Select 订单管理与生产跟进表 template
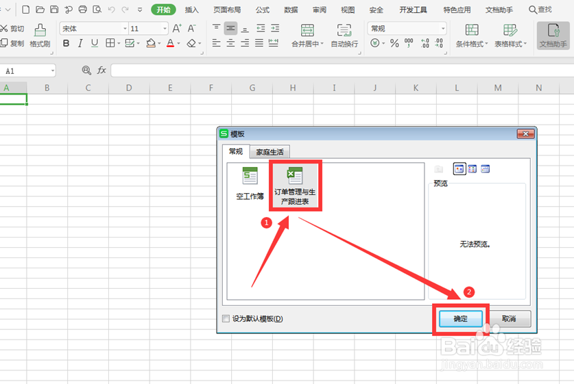Image resolution: width=574 pixels, height=384 pixels. pos(295,185)
